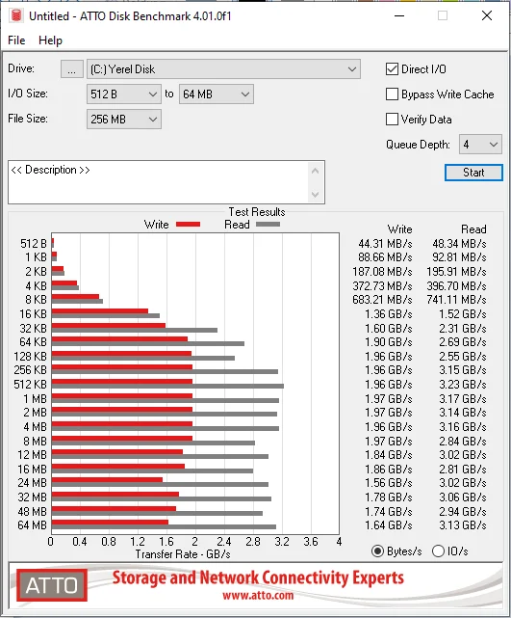Click the 3.23 GB/s read value
Screen dimensions: 511x618
[x=463, y=385]
